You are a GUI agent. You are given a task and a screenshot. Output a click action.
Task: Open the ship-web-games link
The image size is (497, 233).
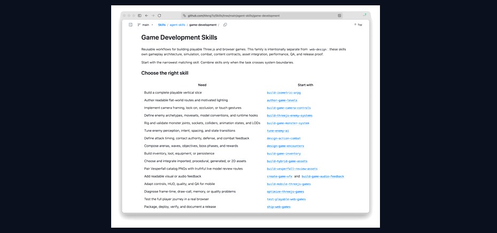click(x=278, y=207)
